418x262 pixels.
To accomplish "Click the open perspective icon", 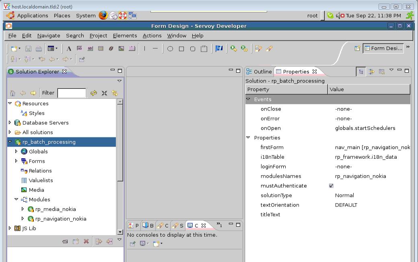I will 357,48.
